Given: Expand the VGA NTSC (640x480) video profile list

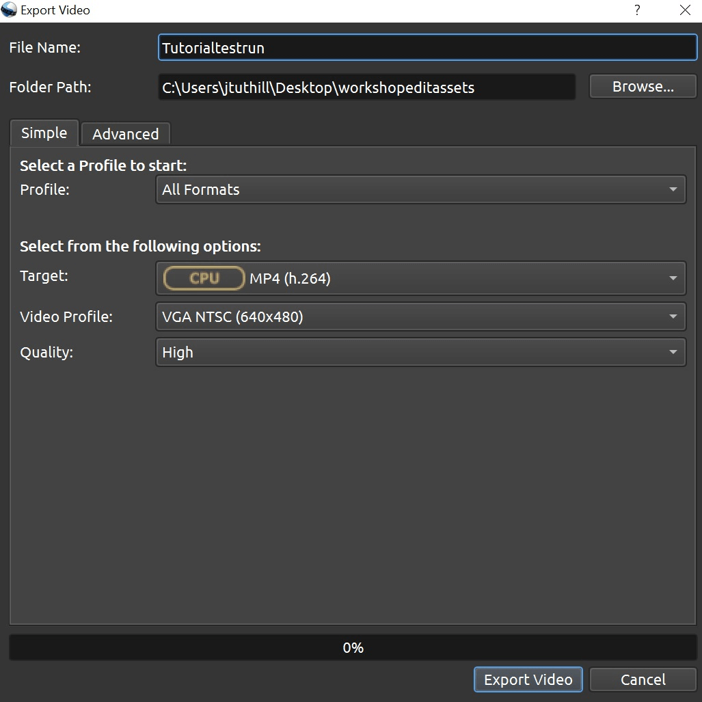Looking at the screenshot, I should tap(410, 316).
